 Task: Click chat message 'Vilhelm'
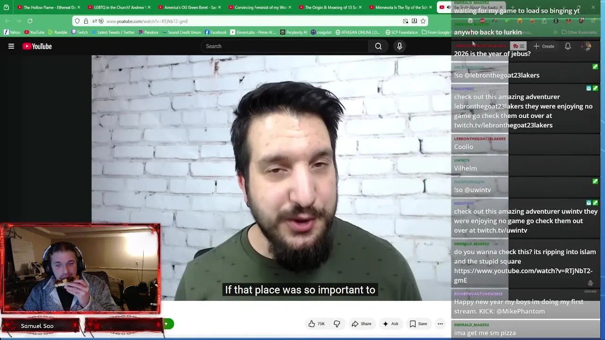pyautogui.click(x=465, y=168)
